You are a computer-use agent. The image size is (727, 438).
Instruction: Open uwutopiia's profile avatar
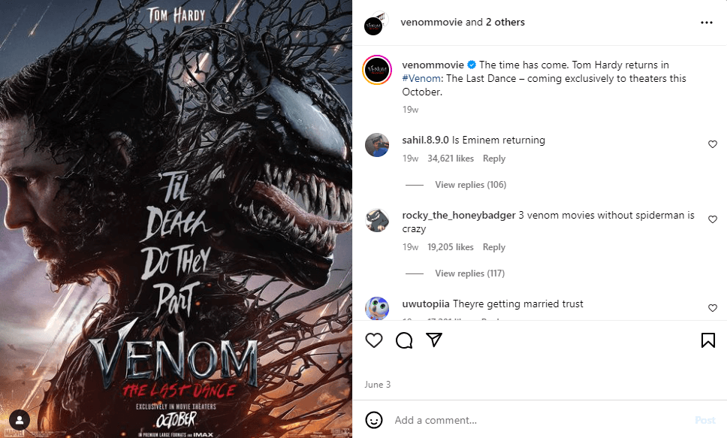(x=377, y=308)
